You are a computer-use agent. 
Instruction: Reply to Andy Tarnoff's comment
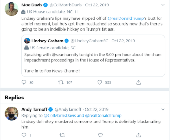click(x=24, y=135)
